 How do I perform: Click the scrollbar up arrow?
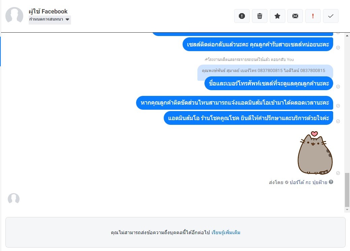pyautogui.click(x=347, y=36)
